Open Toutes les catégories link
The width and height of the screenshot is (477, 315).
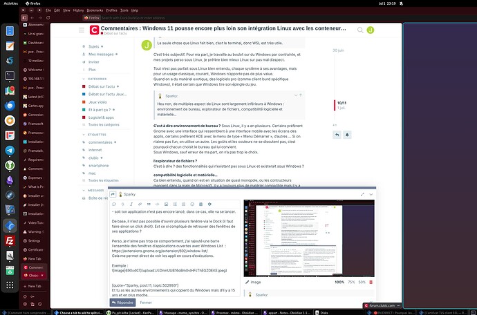coord(104,124)
